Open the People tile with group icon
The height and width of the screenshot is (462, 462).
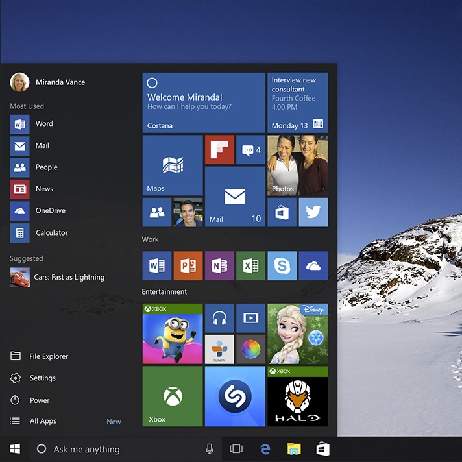[157, 212]
